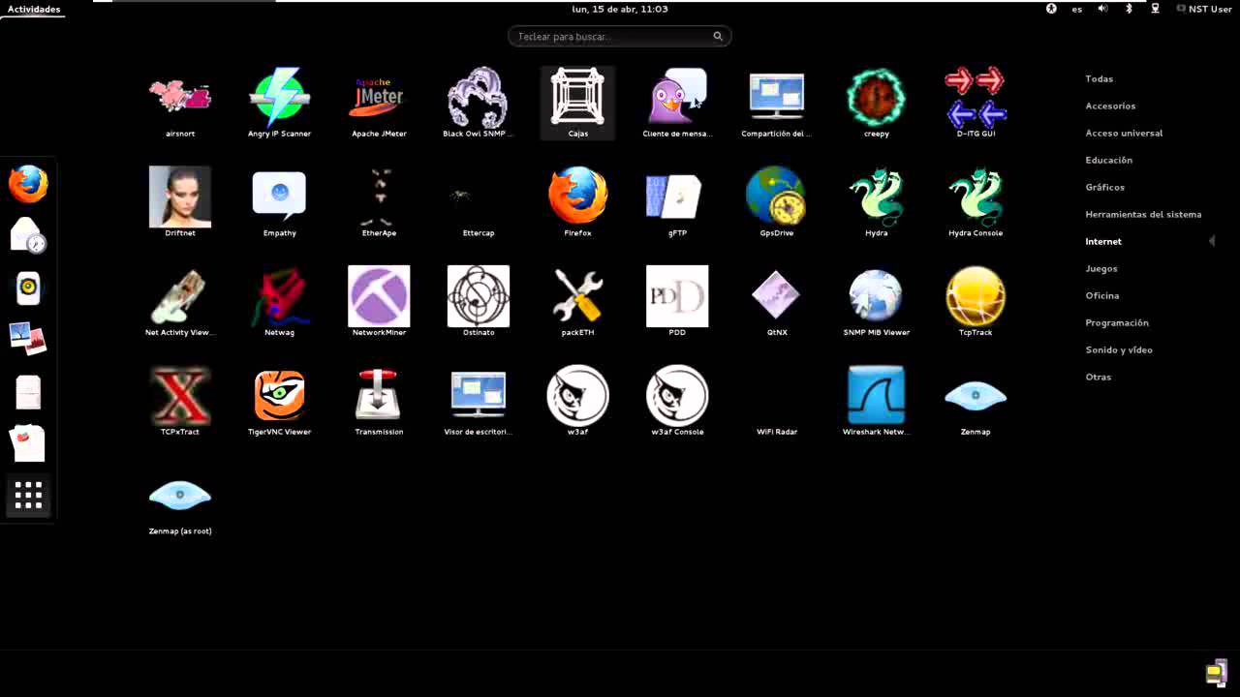Open SNMP MIB Viewer
This screenshot has height=697, width=1240.
pos(876,302)
